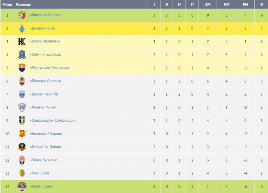
Task: Click the Rukh Lviv striped emblem
Action: (22, 173)
